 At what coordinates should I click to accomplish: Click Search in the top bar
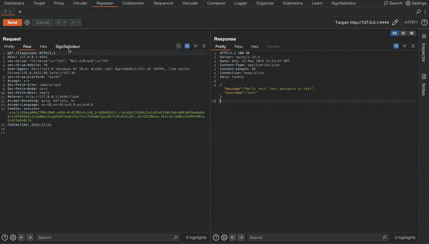(x=393, y=3)
